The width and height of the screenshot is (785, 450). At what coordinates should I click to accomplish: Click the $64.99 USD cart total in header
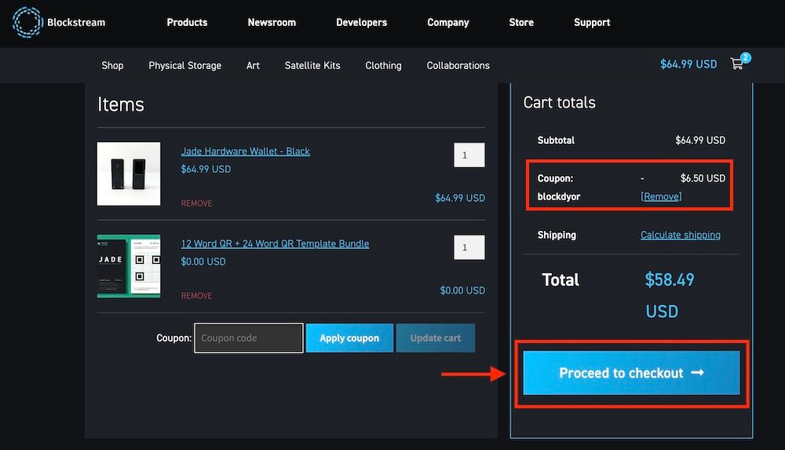pyautogui.click(x=688, y=64)
